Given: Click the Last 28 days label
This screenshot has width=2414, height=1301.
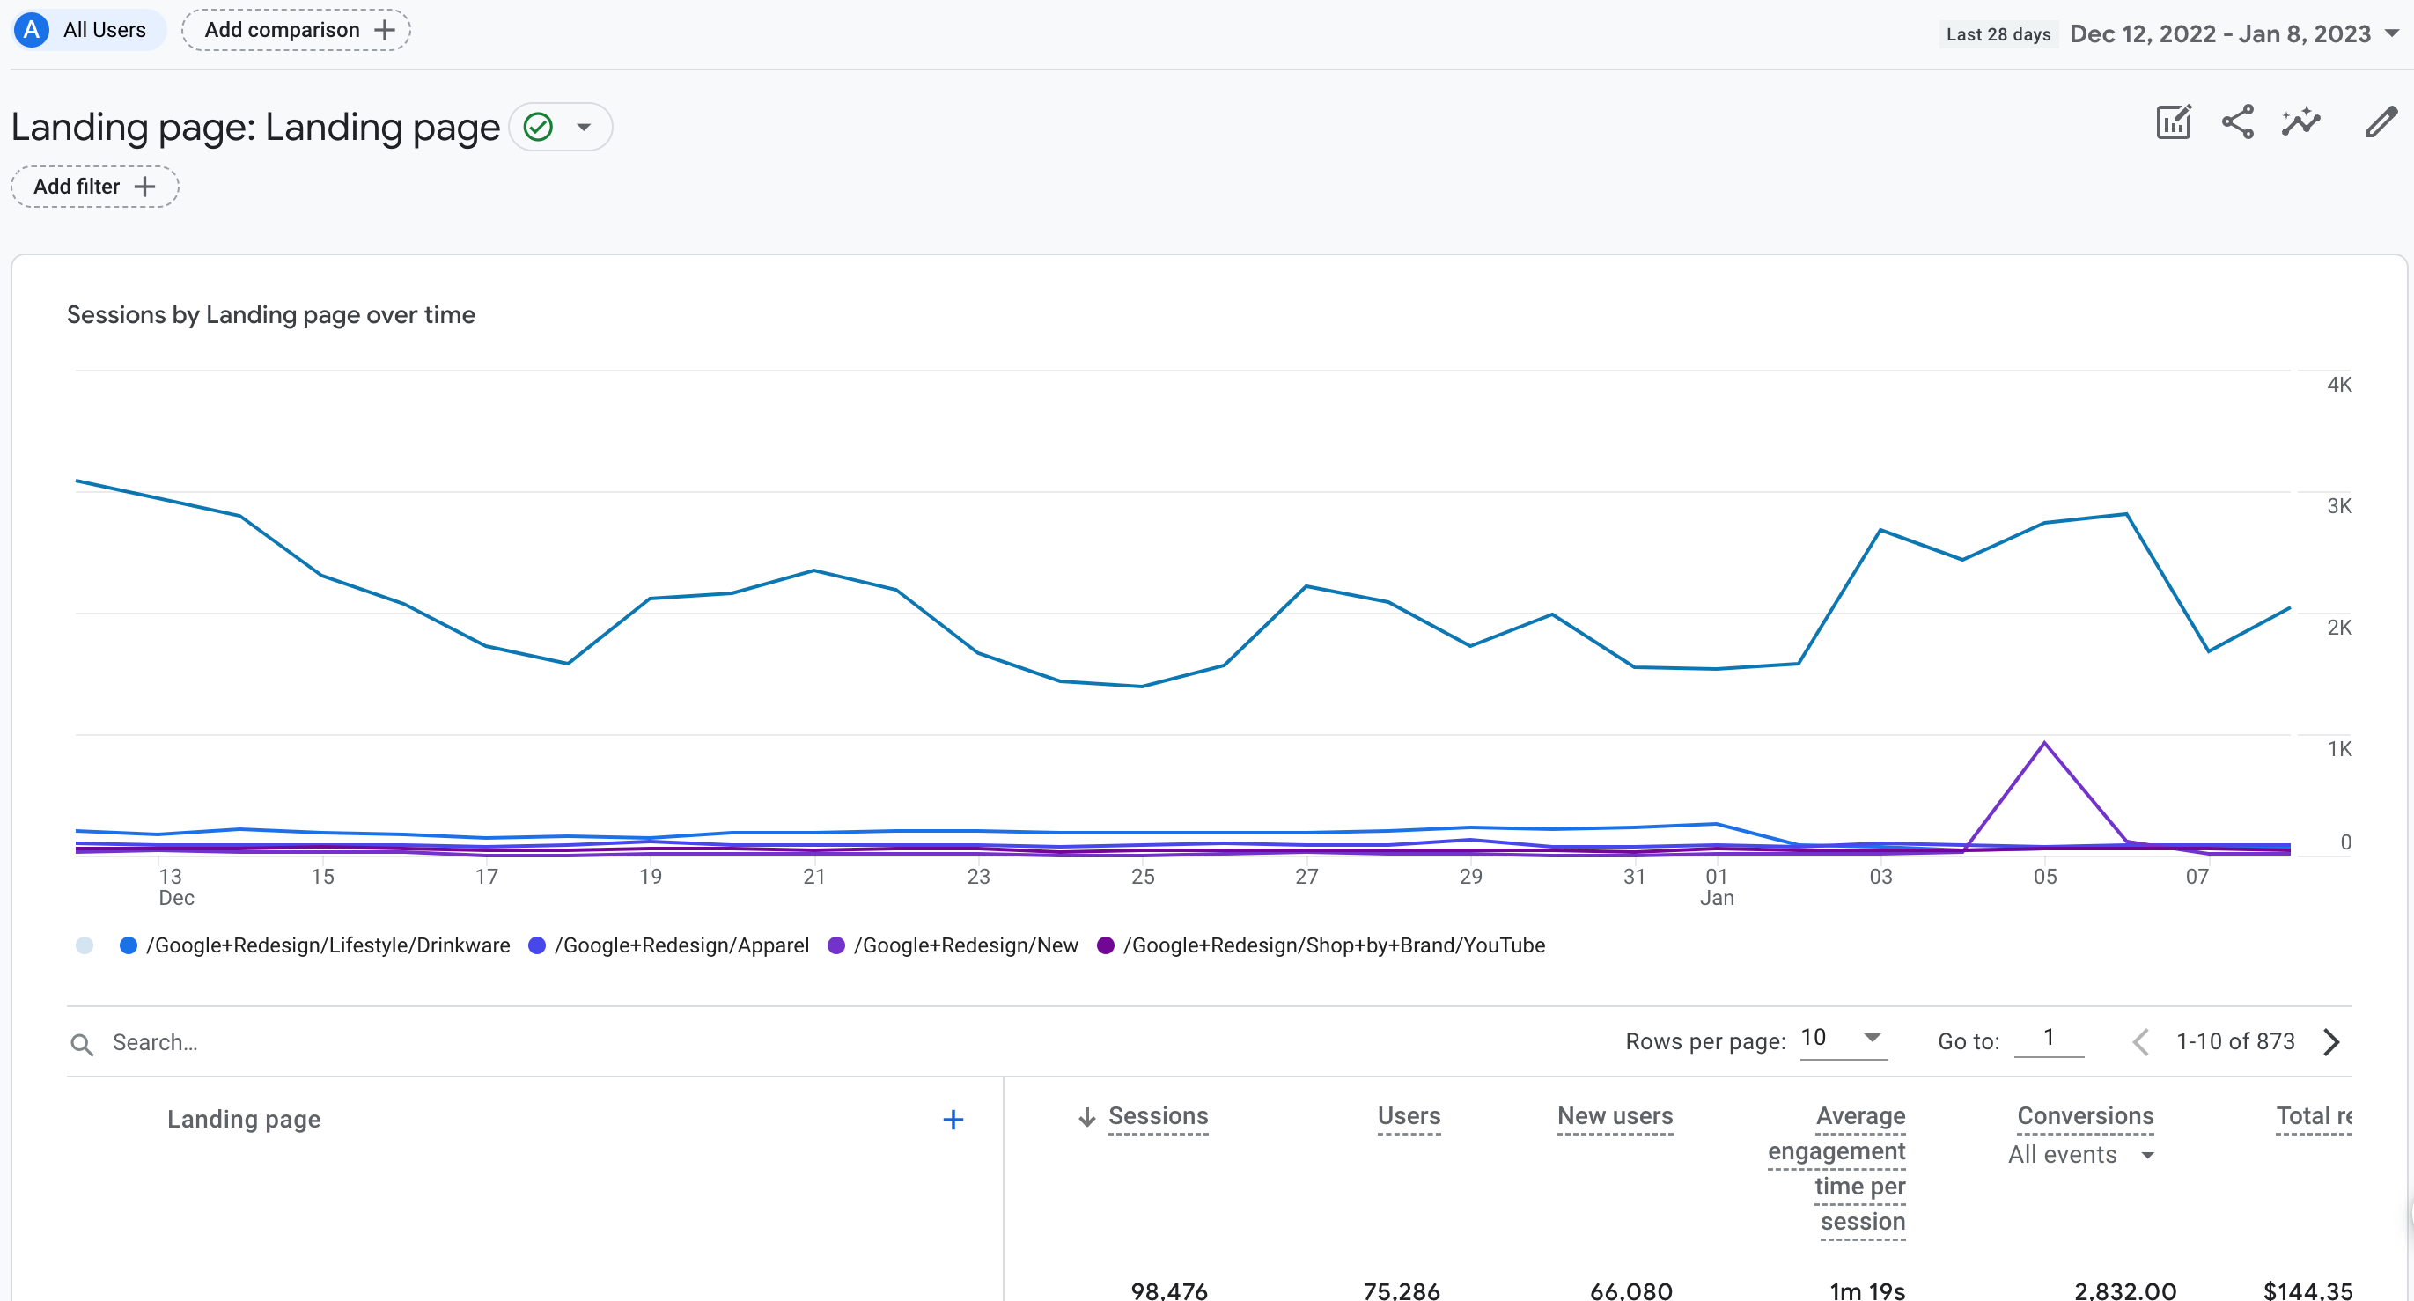Looking at the screenshot, I should point(1998,34).
